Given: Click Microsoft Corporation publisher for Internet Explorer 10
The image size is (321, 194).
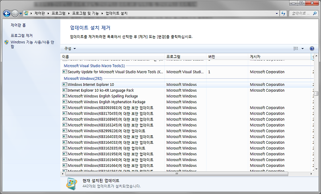Looking at the screenshot, I should point(267,85).
